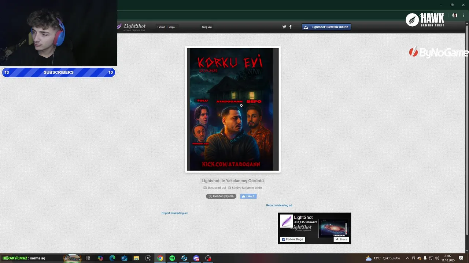Click Lightshot'ı ücretsiz indirin download button
The image size is (469, 263).
pyautogui.click(x=326, y=27)
